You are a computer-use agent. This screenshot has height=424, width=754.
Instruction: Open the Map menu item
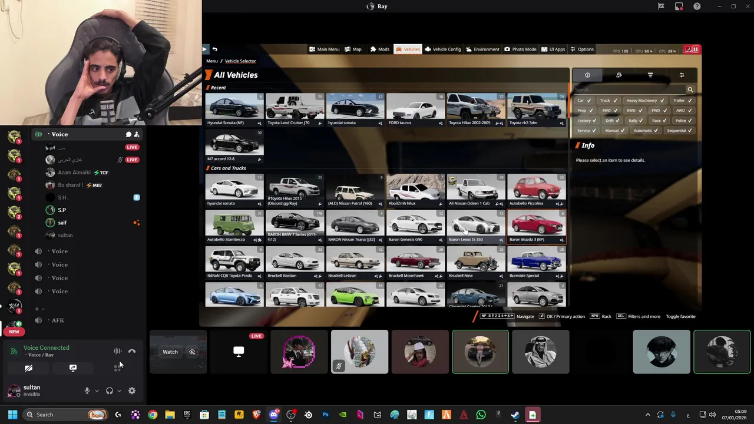point(353,49)
